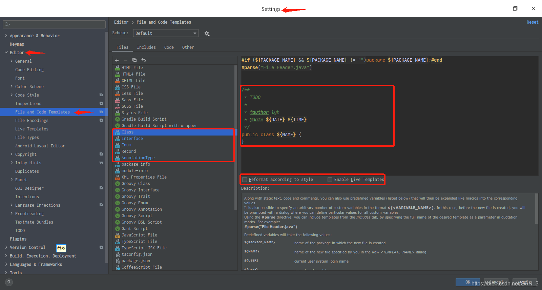The height and width of the screenshot is (290, 542).
Task: Click project-level icon beside File Encodings
Action: pos(101,120)
